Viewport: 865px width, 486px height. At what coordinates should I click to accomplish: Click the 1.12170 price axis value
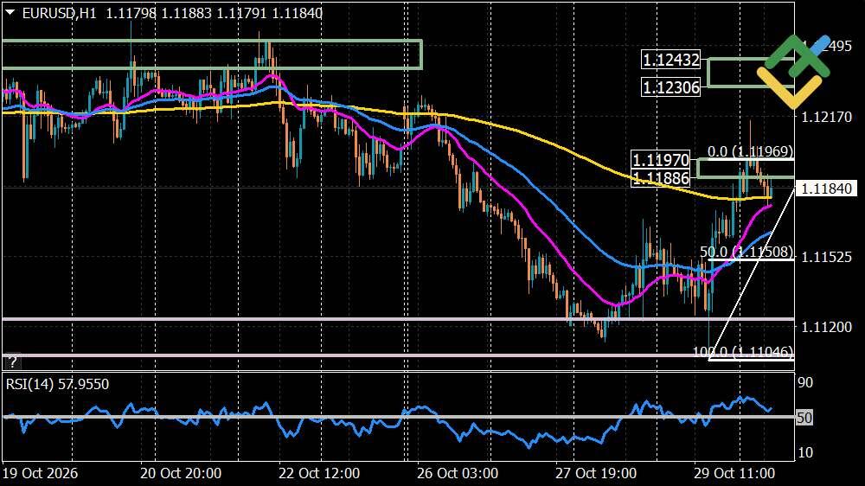tap(826, 117)
